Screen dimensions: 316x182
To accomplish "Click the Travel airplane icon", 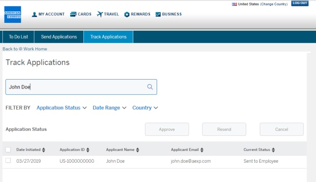I will pos(99,14).
